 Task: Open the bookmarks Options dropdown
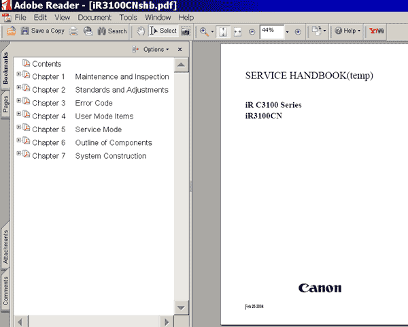(156, 49)
